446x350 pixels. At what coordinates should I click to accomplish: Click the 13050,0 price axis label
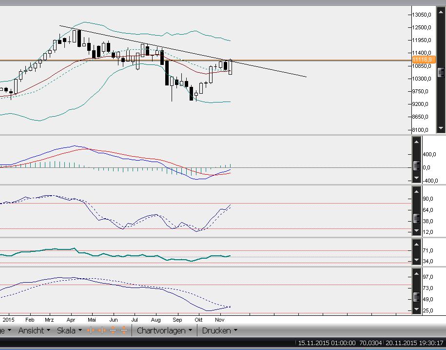(422, 15)
